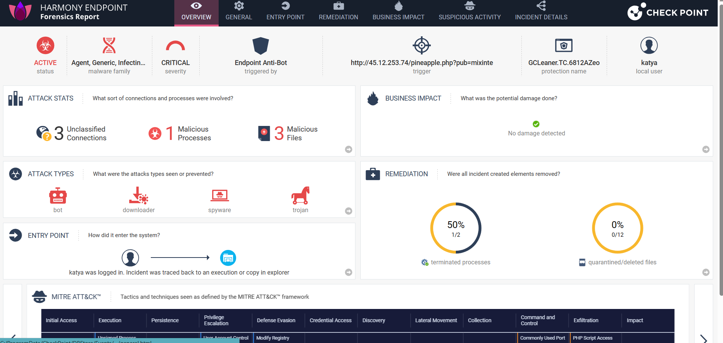This screenshot has height=343, width=723.
Task: Click the Malicious Files icon
Action: tap(264, 133)
